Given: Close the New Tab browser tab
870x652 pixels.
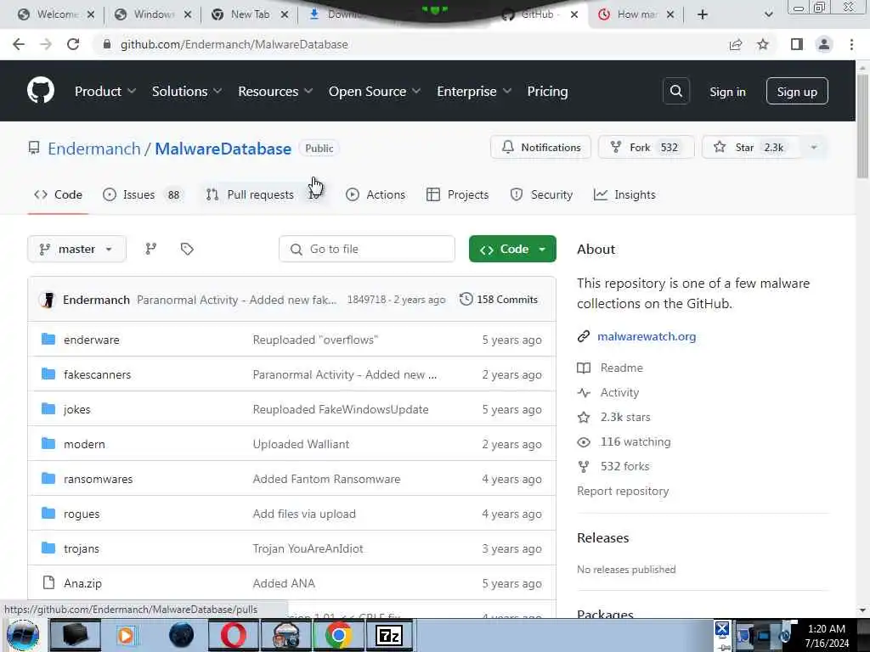Looking at the screenshot, I should pos(285,14).
